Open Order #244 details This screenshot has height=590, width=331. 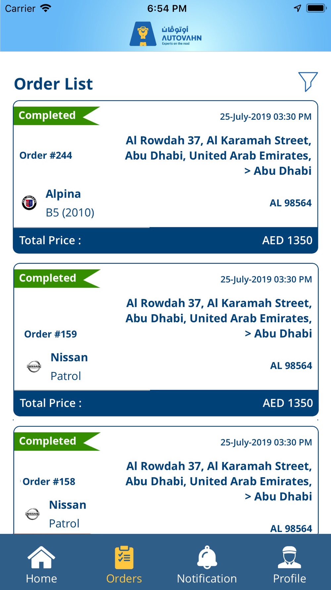click(46, 155)
